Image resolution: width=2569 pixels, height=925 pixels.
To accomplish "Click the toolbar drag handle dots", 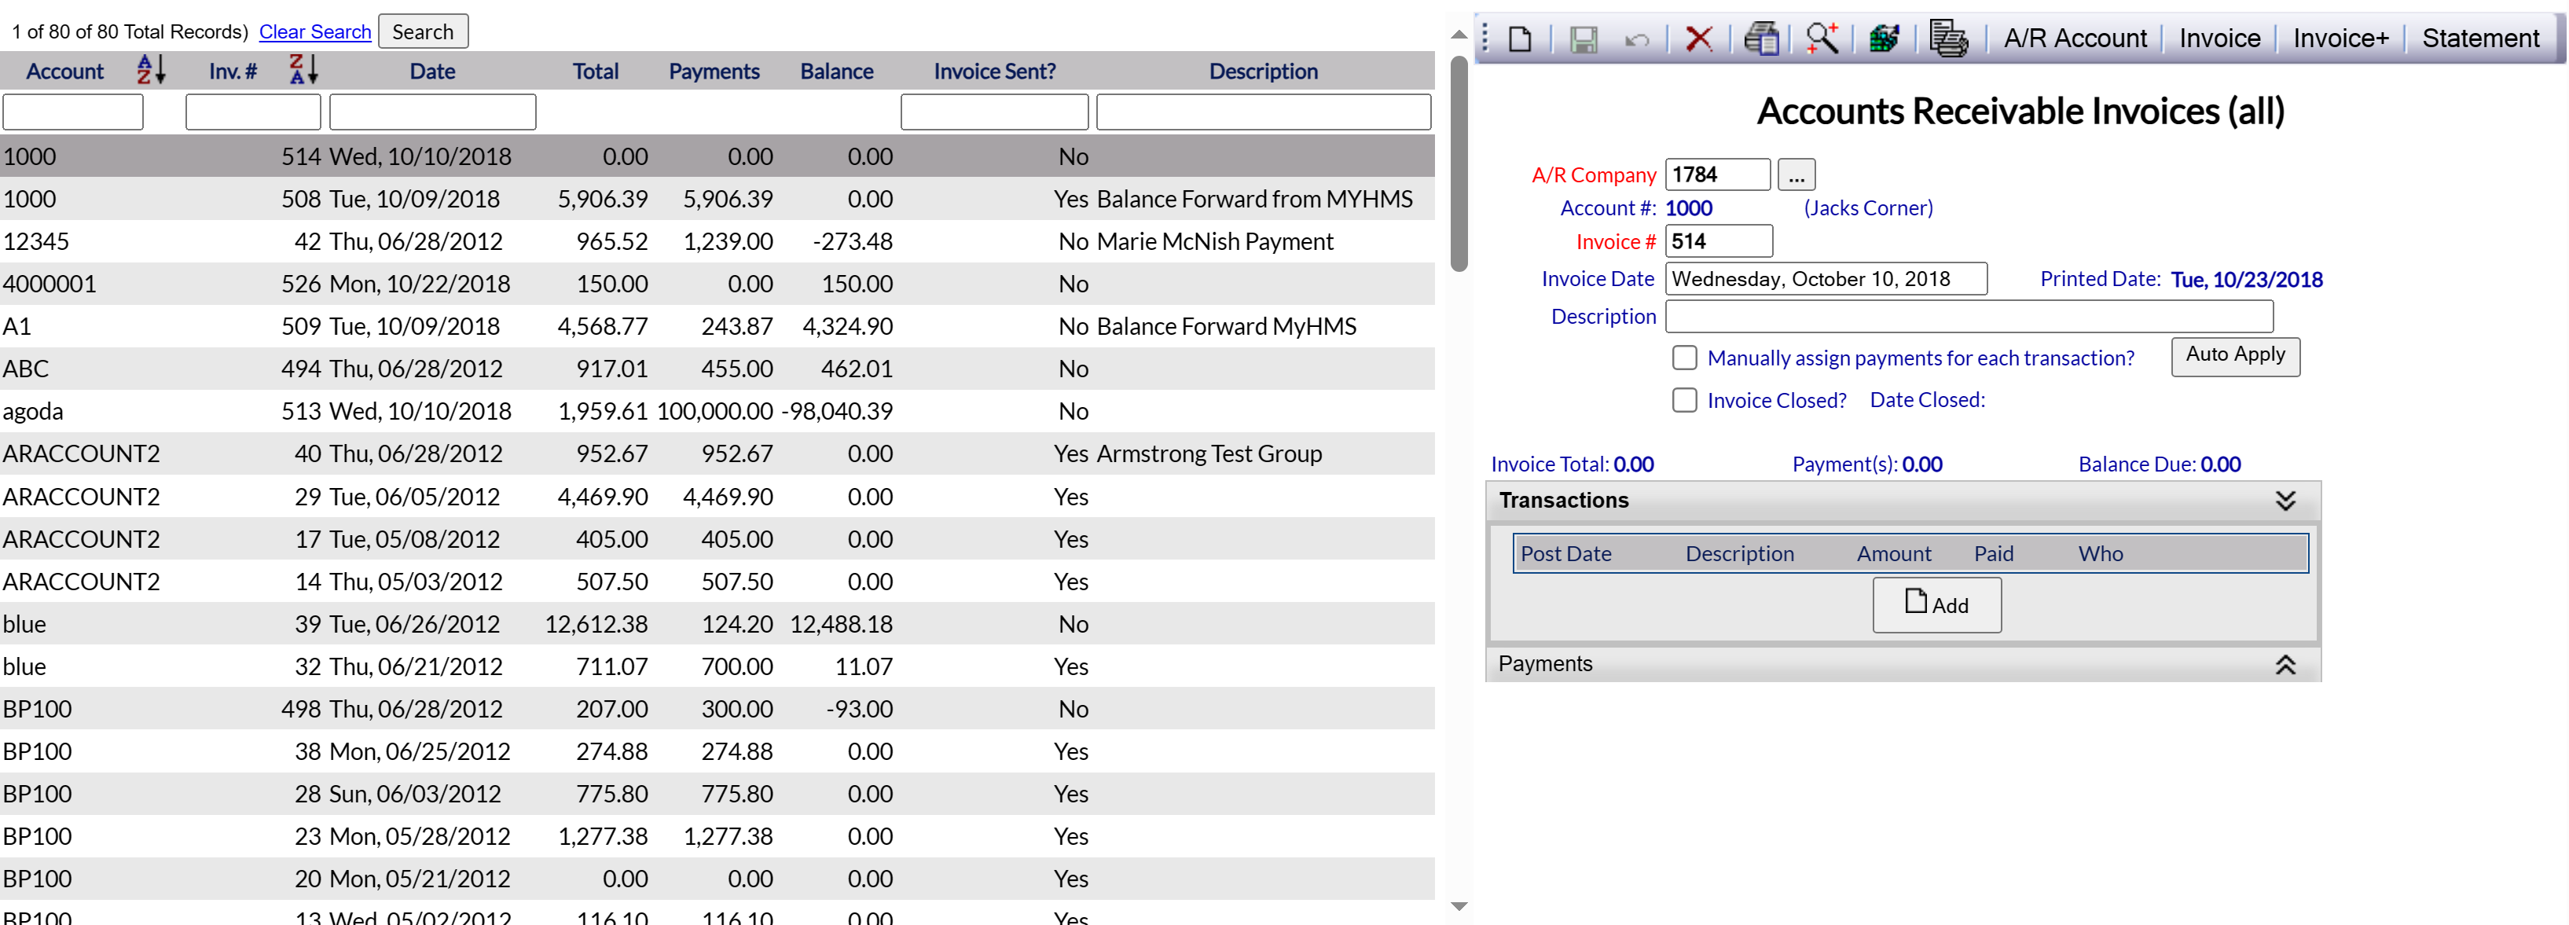I will tap(1485, 38).
